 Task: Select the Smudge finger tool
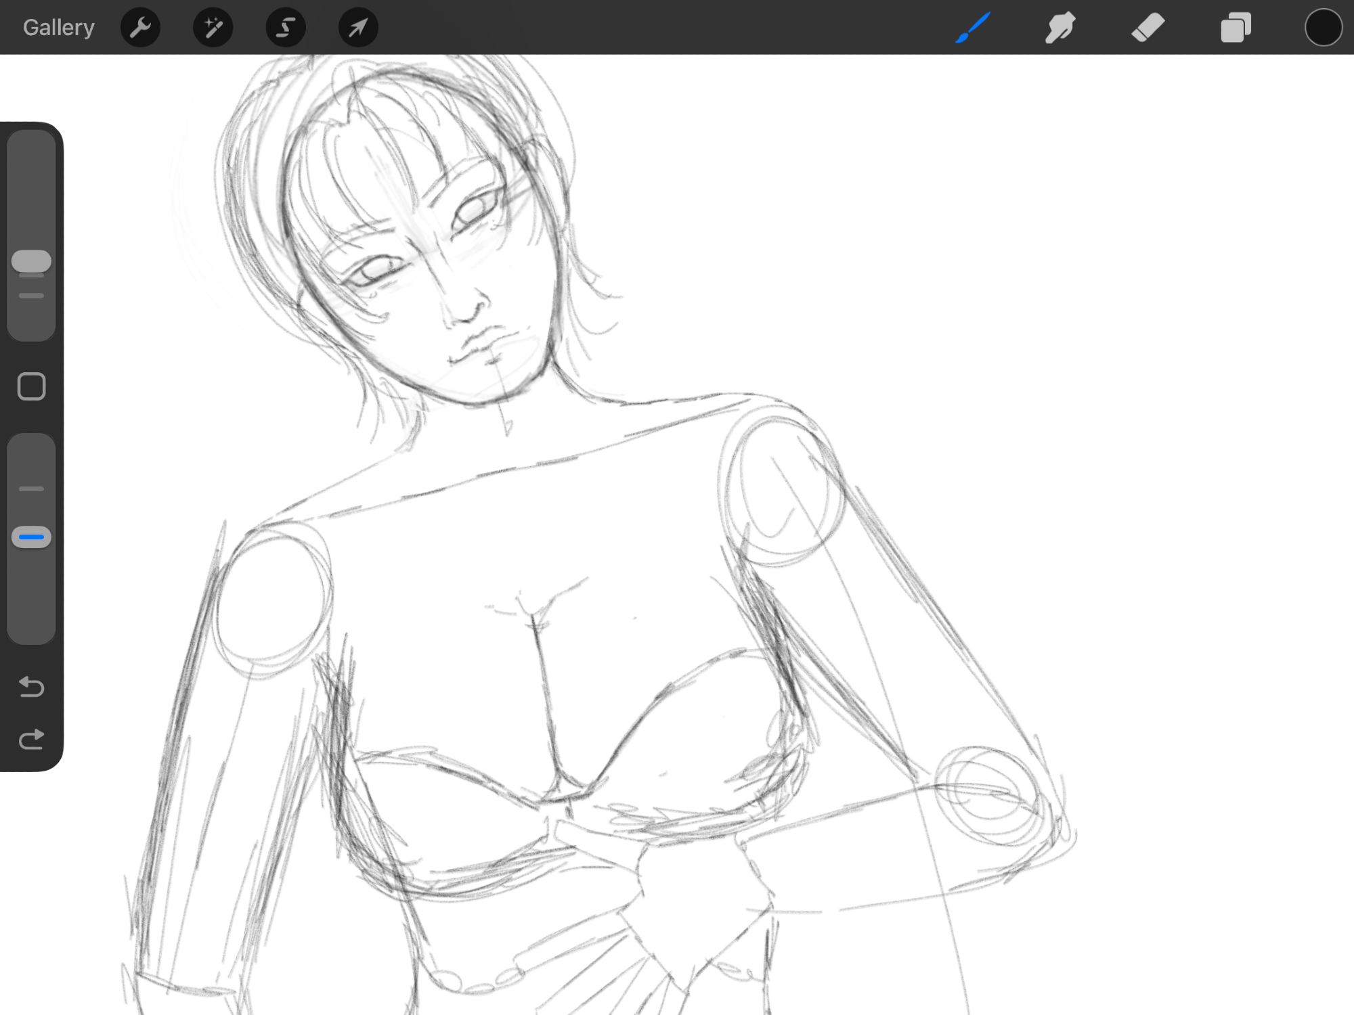pos(1060,28)
